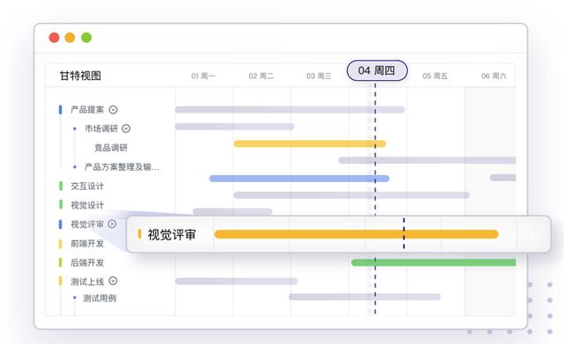Click the 视觉评审 label in the popup
This screenshot has height=344, width=564.
[x=172, y=235]
